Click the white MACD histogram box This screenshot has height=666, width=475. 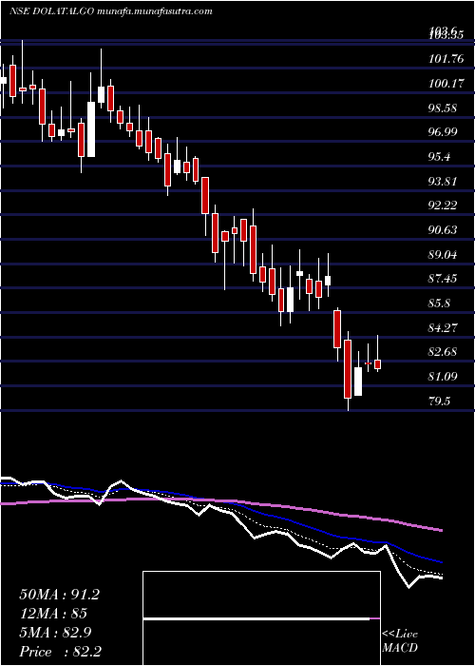tap(261, 618)
